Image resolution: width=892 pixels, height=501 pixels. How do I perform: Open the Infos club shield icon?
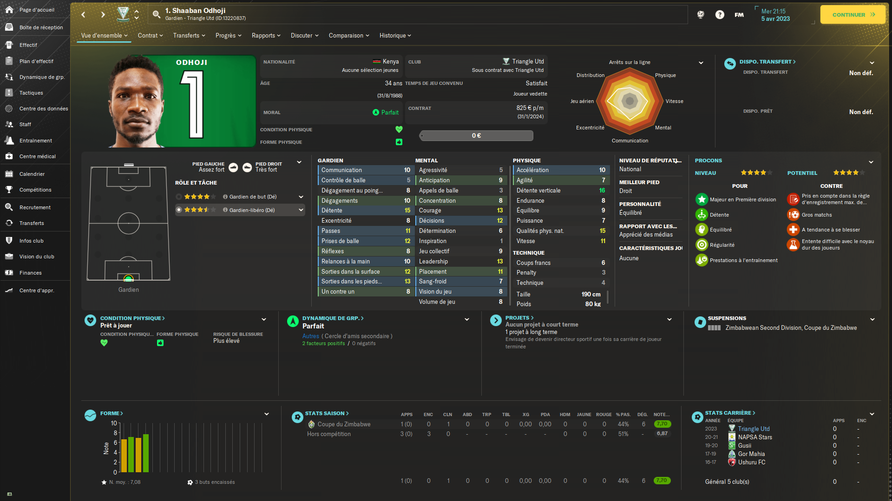pos(9,241)
